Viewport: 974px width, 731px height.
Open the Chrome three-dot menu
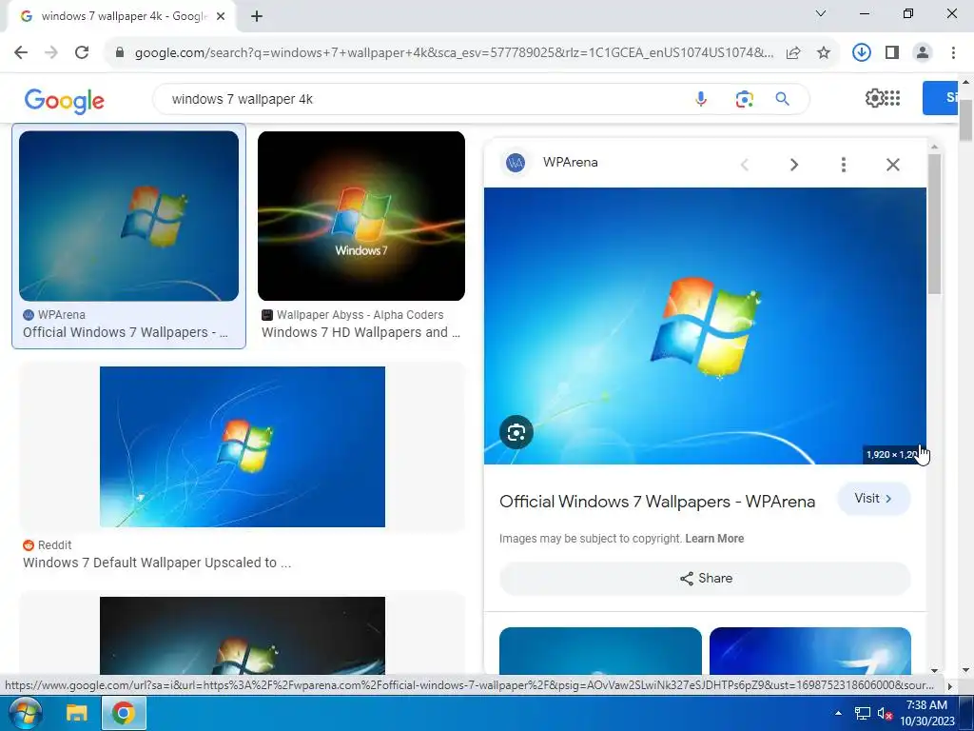point(953,53)
